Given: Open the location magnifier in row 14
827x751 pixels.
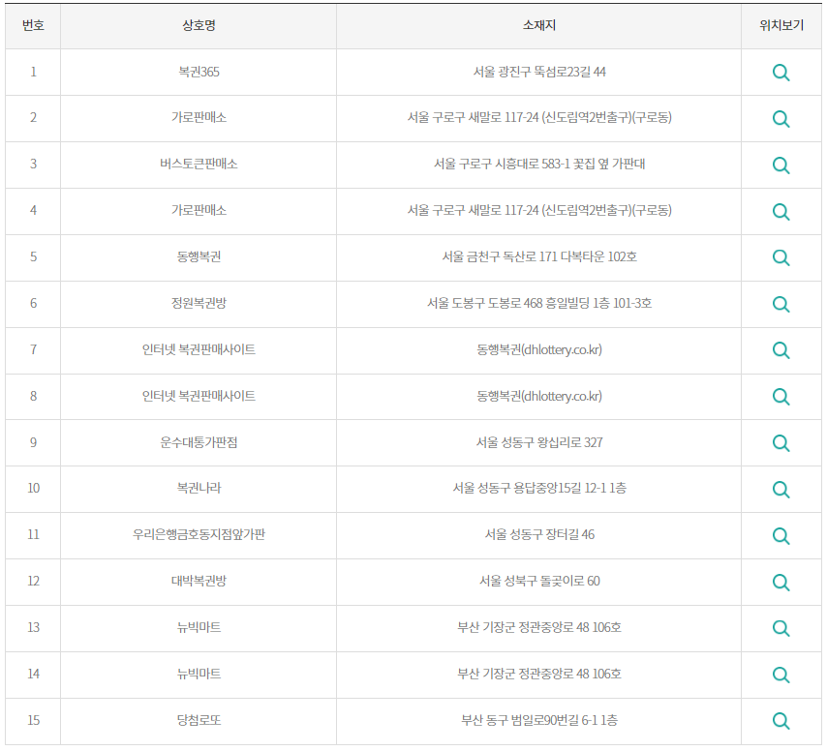Looking at the screenshot, I should [x=781, y=674].
